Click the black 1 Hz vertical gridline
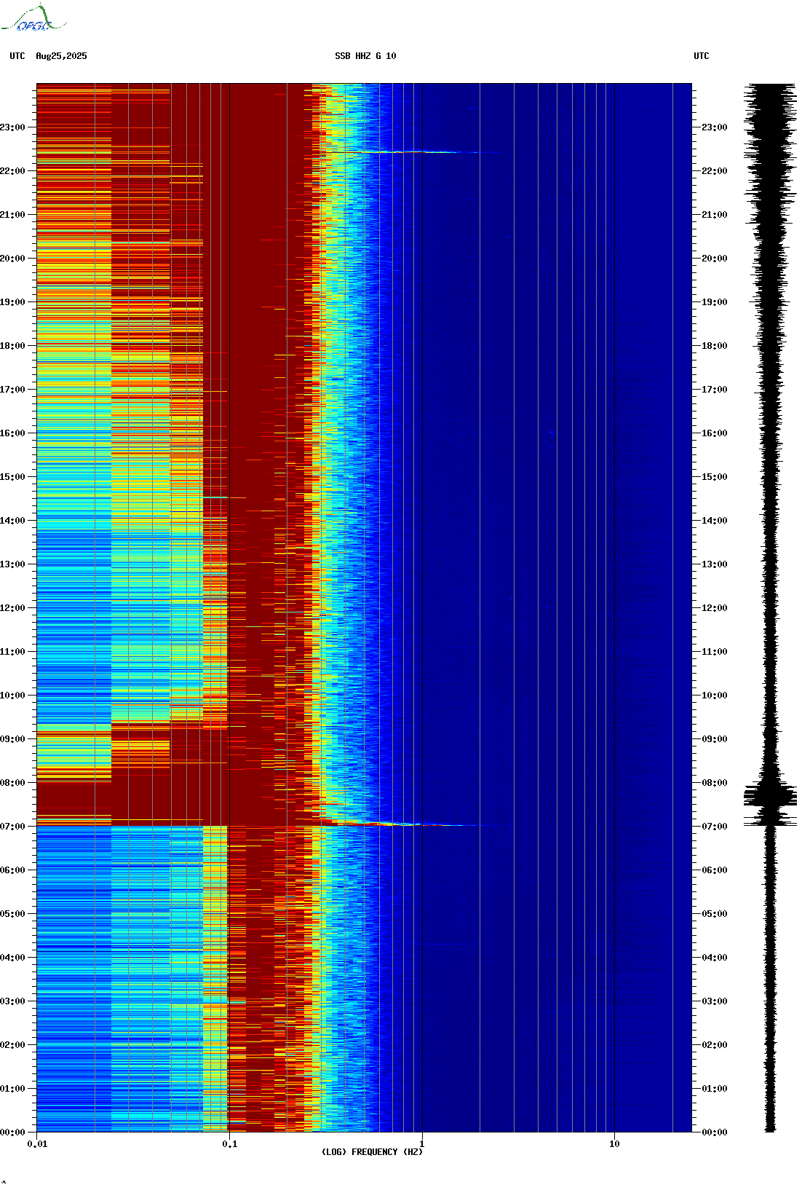 422,608
